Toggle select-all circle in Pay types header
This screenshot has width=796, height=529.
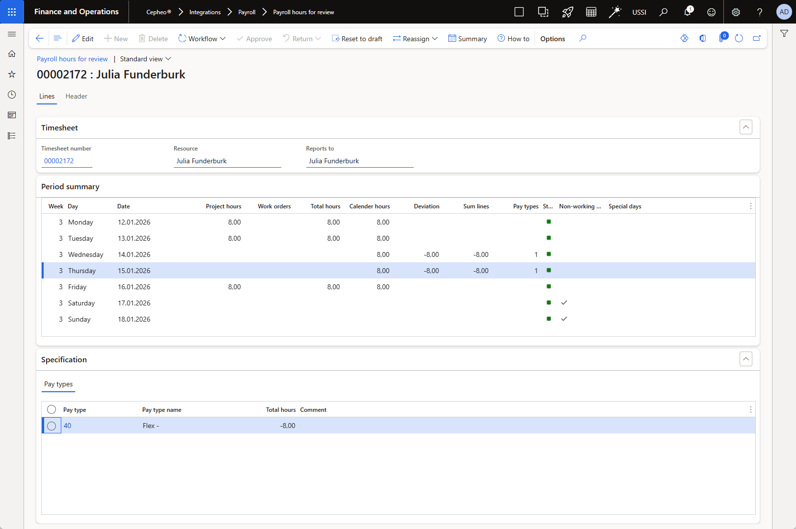point(51,409)
